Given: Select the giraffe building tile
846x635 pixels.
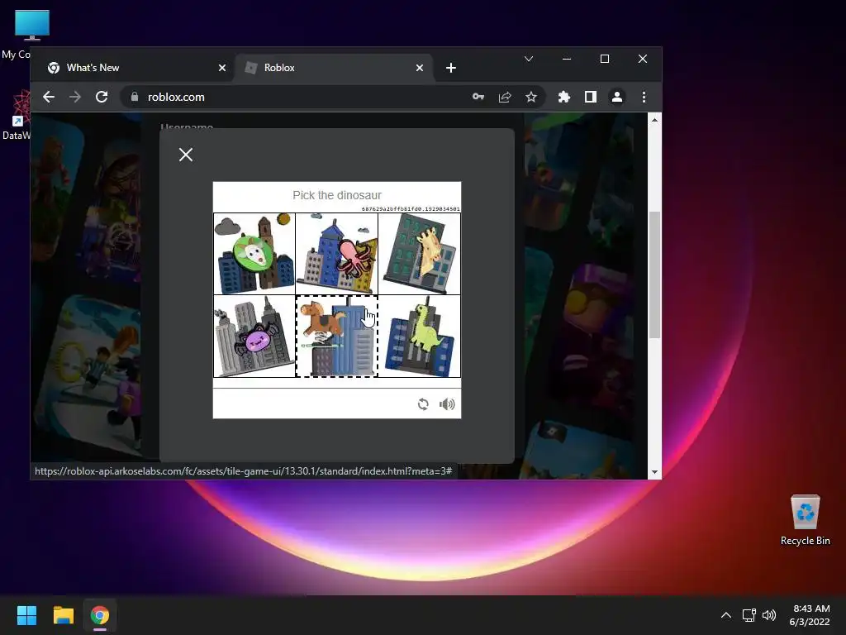Looking at the screenshot, I should 420,254.
